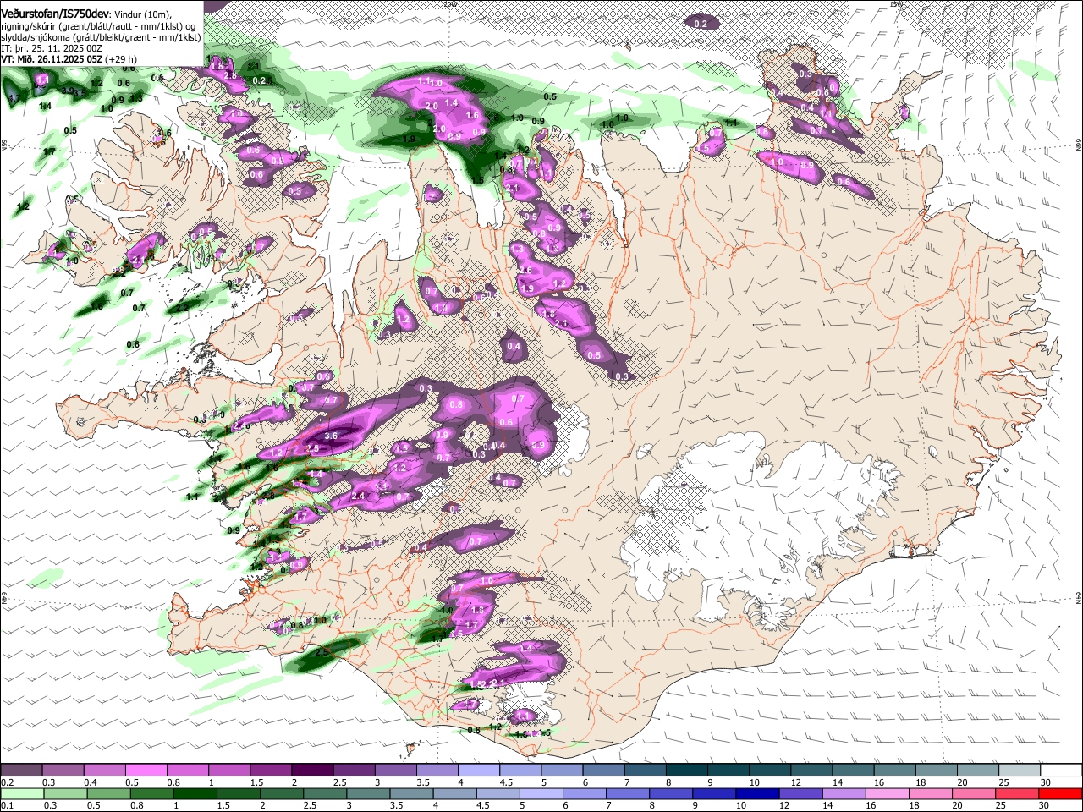Pick the top-row swatch between 3 and 3.5
This screenshot has height=812, width=1083.
tap(395, 770)
